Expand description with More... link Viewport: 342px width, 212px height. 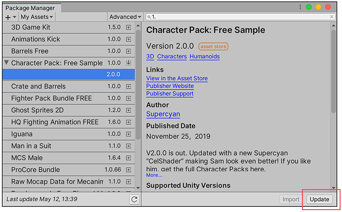[154, 175]
